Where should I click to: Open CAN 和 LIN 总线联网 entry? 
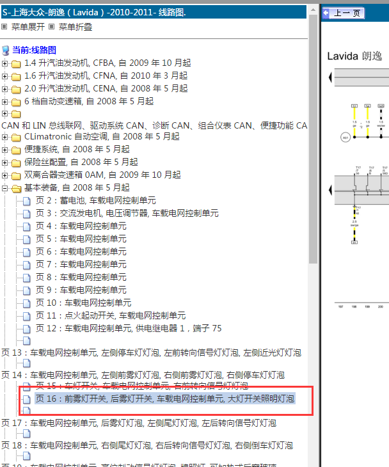pos(154,125)
